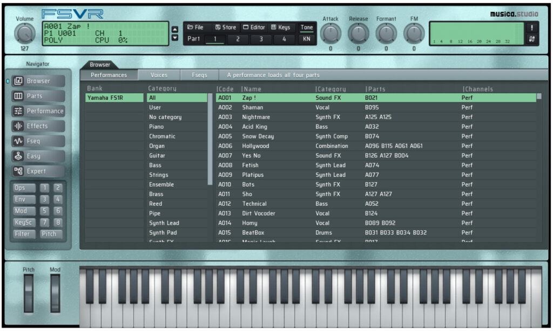This screenshot has height=331, width=553.
Task: Select the Tone button
Action: (x=307, y=27)
